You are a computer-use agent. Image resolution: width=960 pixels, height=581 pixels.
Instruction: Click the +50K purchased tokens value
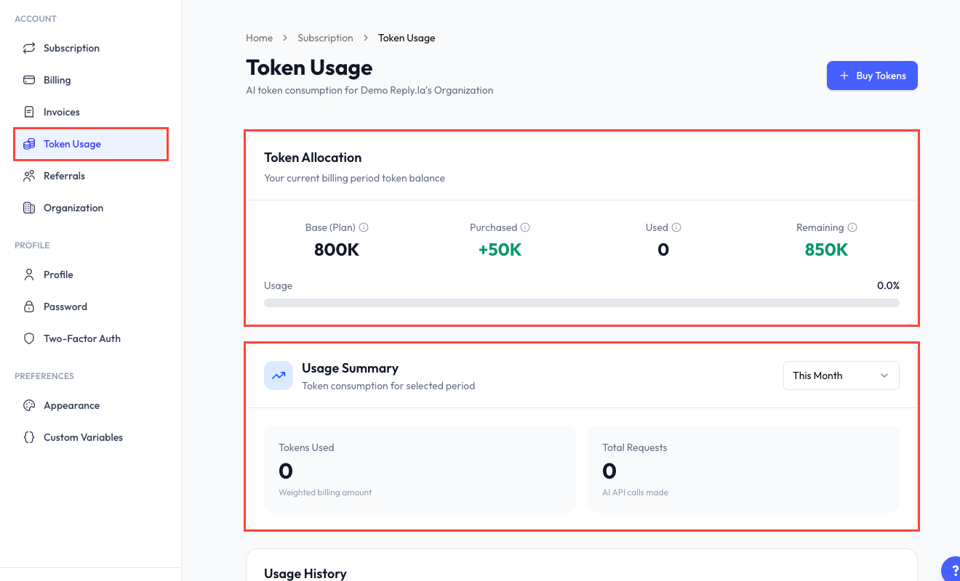click(500, 250)
